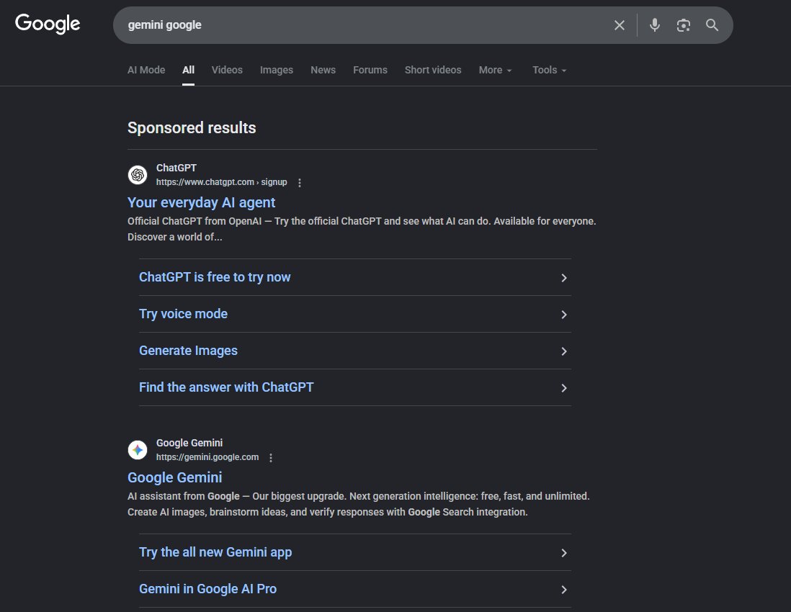Click the Google Gemini sparkle favicon
This screenshot has width=791, height=612.
137,450
